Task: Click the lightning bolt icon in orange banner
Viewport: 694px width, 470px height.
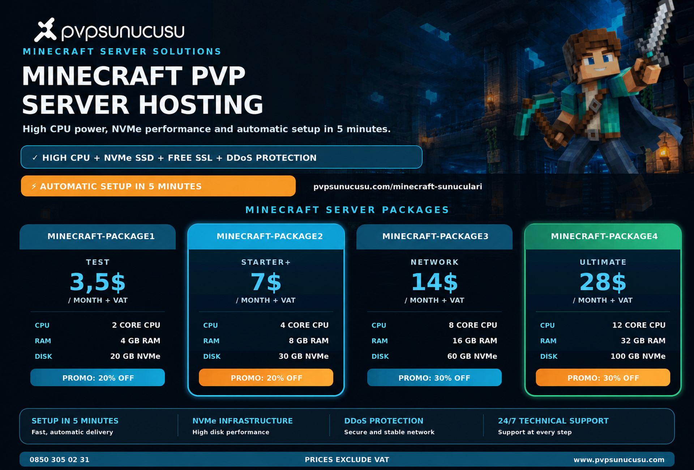Action: coord(34,186)
